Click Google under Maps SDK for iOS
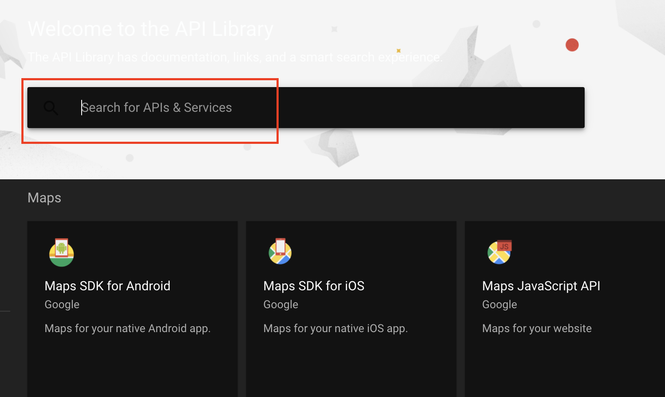 [x=281, y=305]
